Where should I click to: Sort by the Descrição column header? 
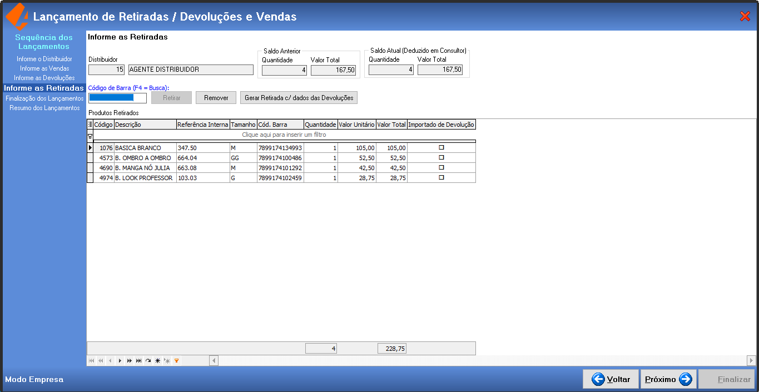tap(145, 125)
